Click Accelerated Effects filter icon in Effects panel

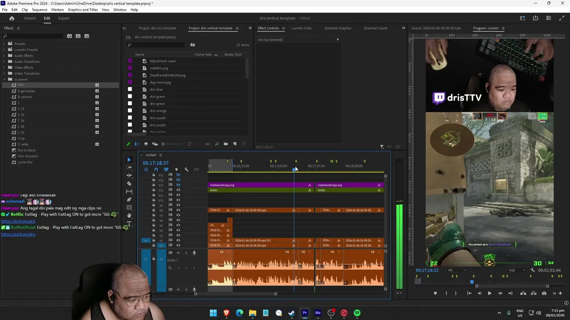click(x=69, y=36)
